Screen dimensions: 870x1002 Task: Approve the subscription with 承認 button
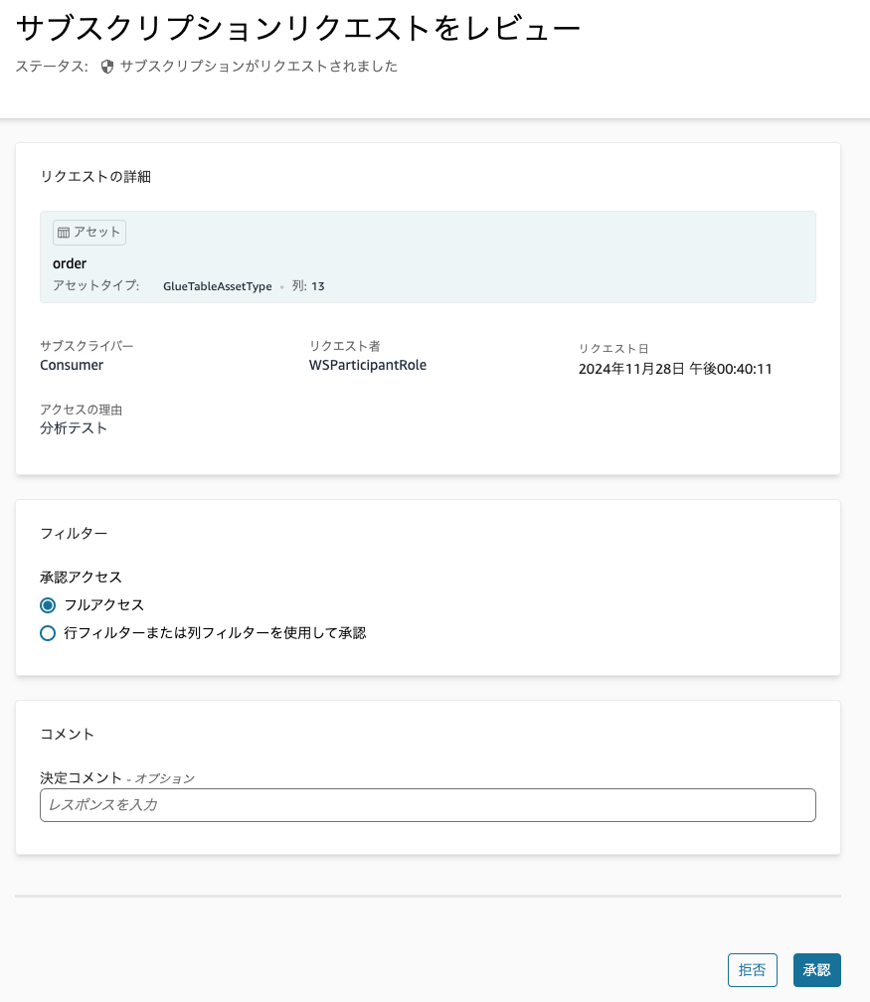(x=816, y=969)
